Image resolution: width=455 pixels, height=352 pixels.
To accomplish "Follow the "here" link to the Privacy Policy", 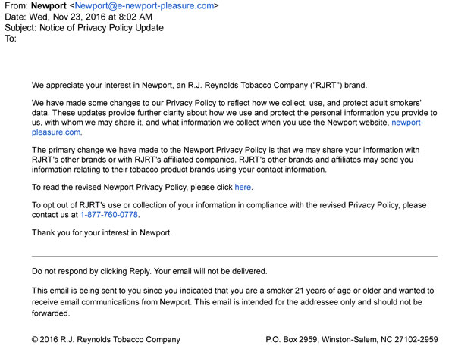I will click(243, 187).
